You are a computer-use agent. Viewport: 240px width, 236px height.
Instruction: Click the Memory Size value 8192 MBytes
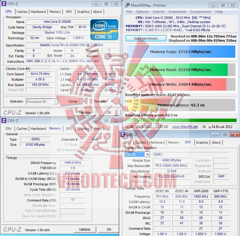click(x=35, y=145)
